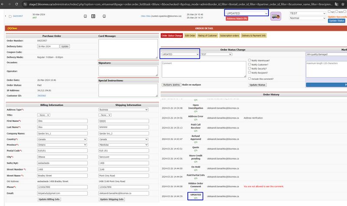This screenshot has height=206, width=347.
Task: Click Update Shipping Info button
Action: tap(112, 199)
